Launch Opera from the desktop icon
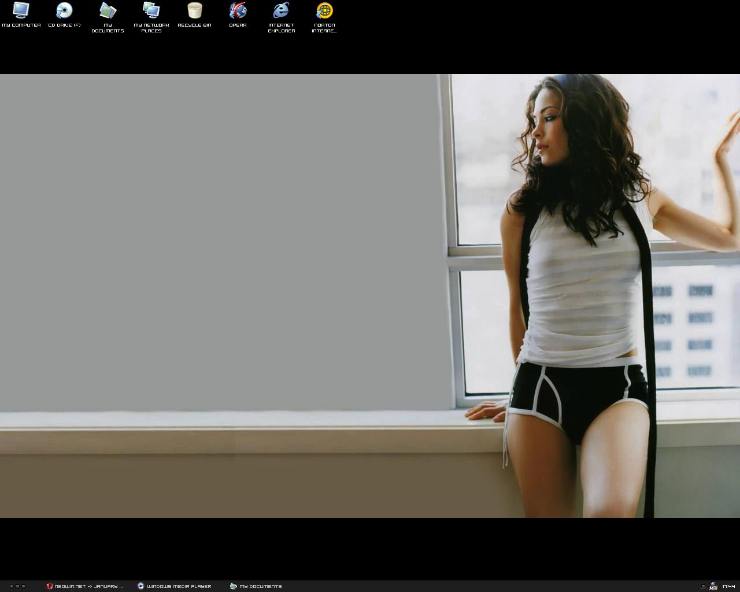This screenshot has height=592, width=740. coord(238,10)
